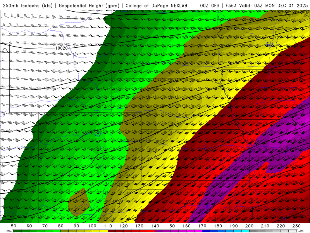Click the dark blue swatch starting at 170
Viewport: 310px width, 233px height.
click(x=206, y=231)
